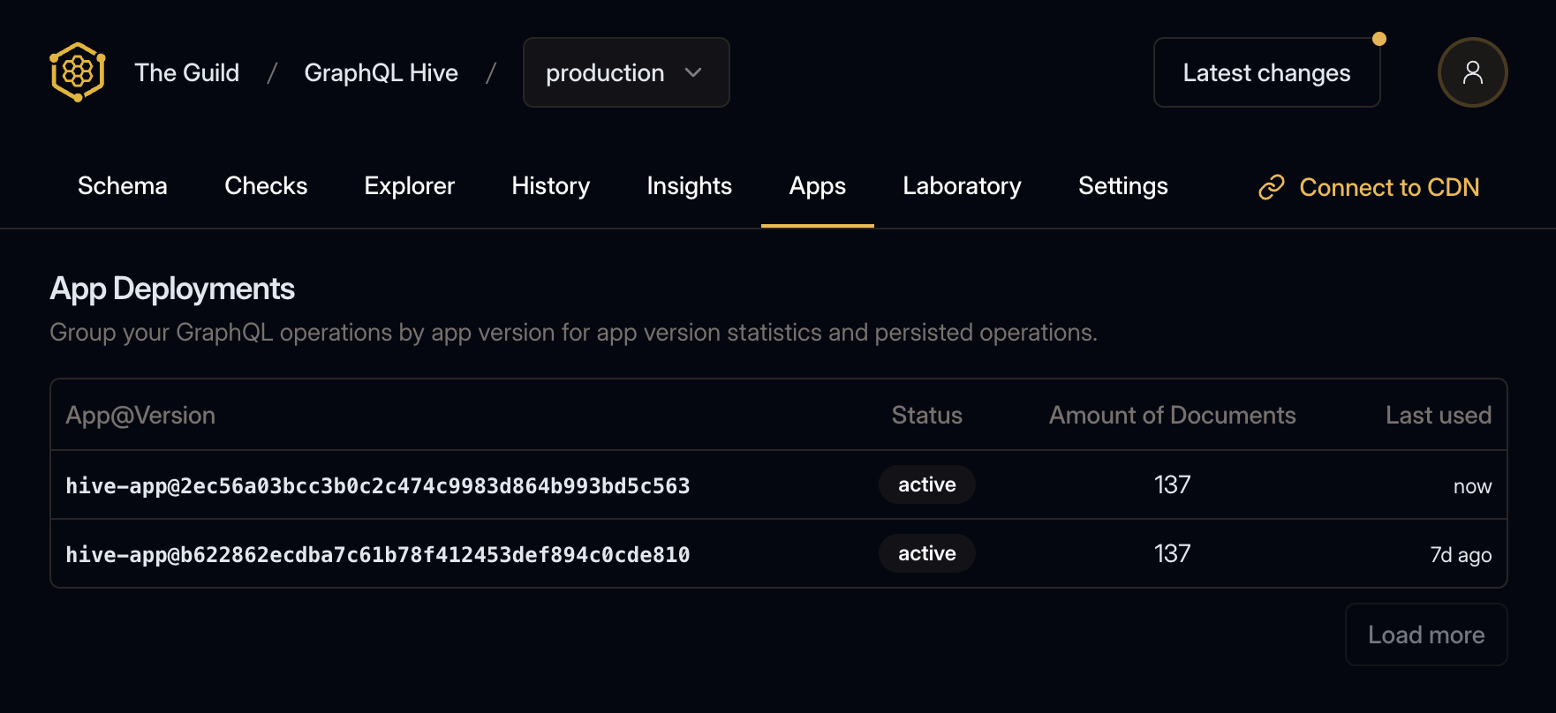Screen dimensions: 1556x713
Task: Open the hive-app@2ec56a03 deployment row
Action: [378, 485]
